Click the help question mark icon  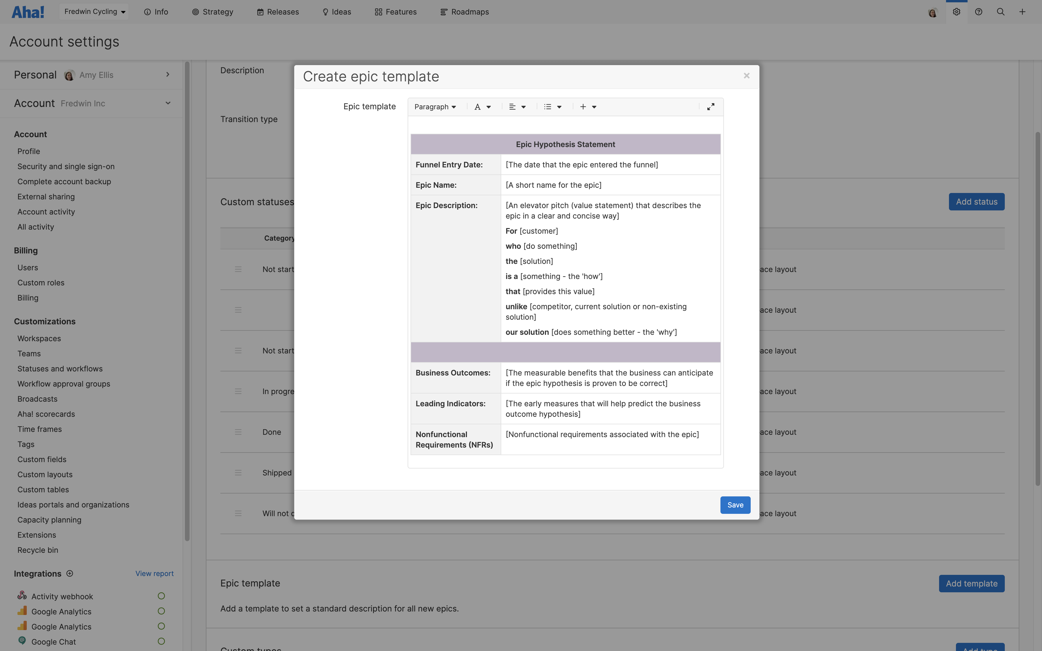coord(979,12)
